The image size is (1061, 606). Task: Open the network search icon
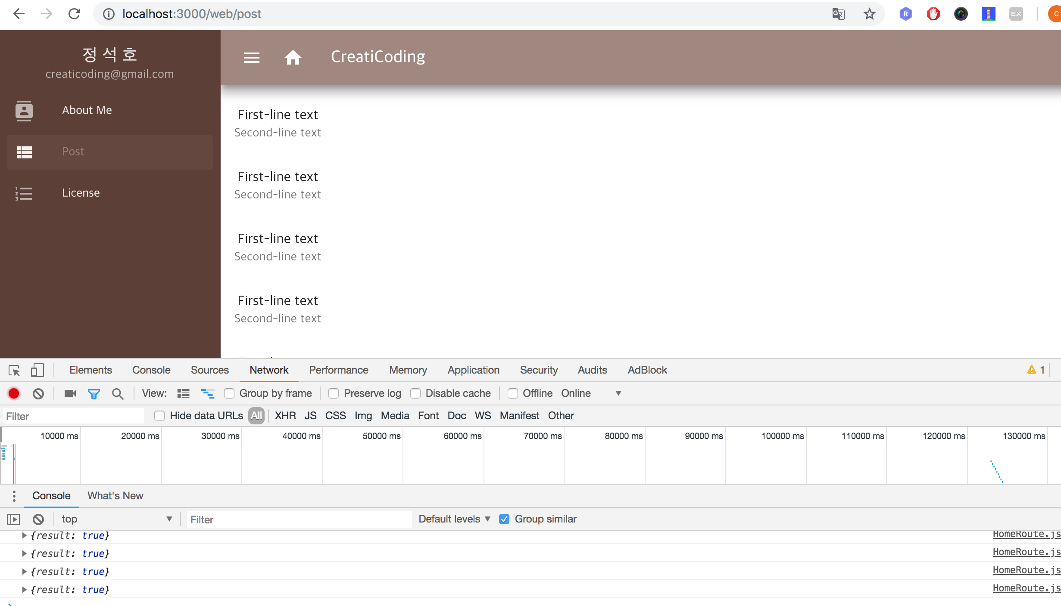point(117,393)
